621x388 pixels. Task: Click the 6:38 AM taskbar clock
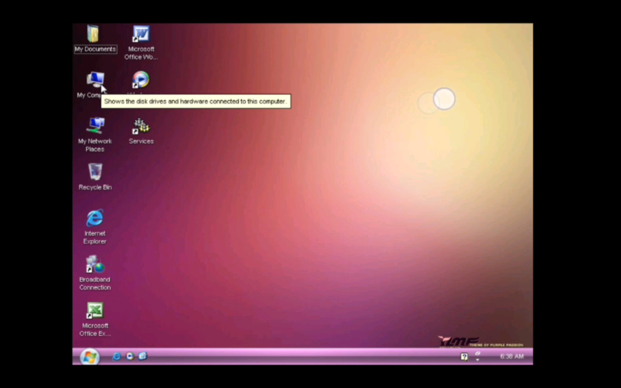(x=512, y=356)
